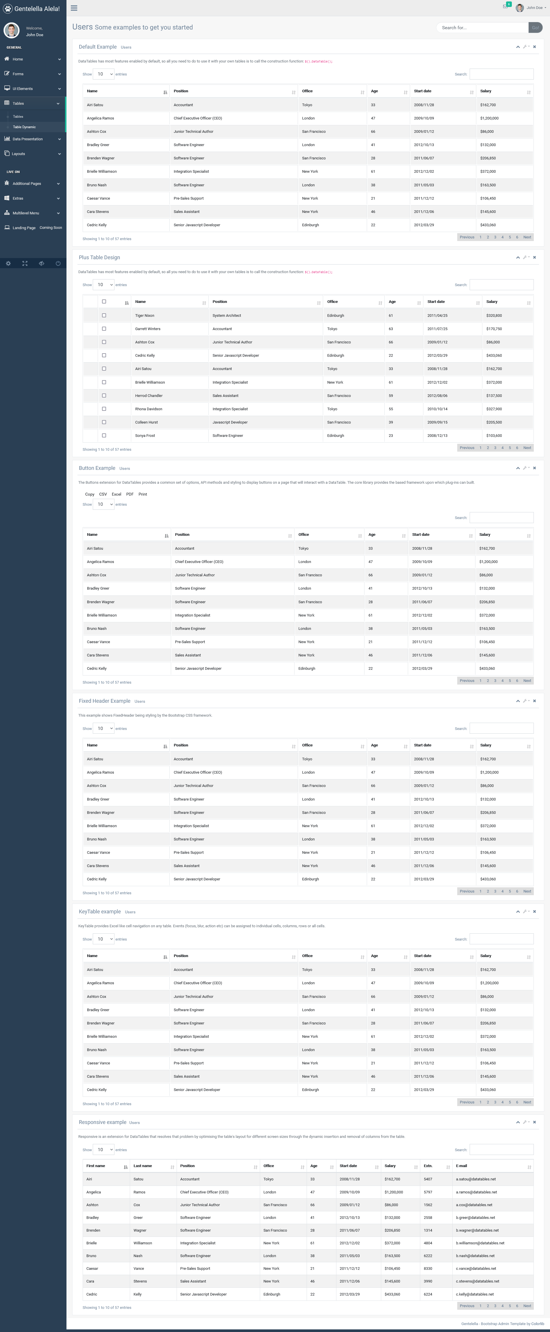The image size is (550, 1332).
Task: Click the CSV export button
Action: 103,494
